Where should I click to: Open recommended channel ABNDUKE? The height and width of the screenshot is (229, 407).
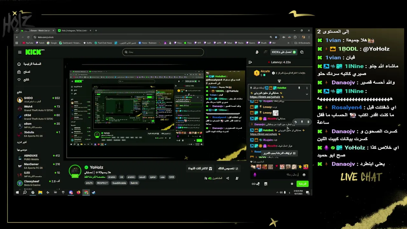coord(38,157)
